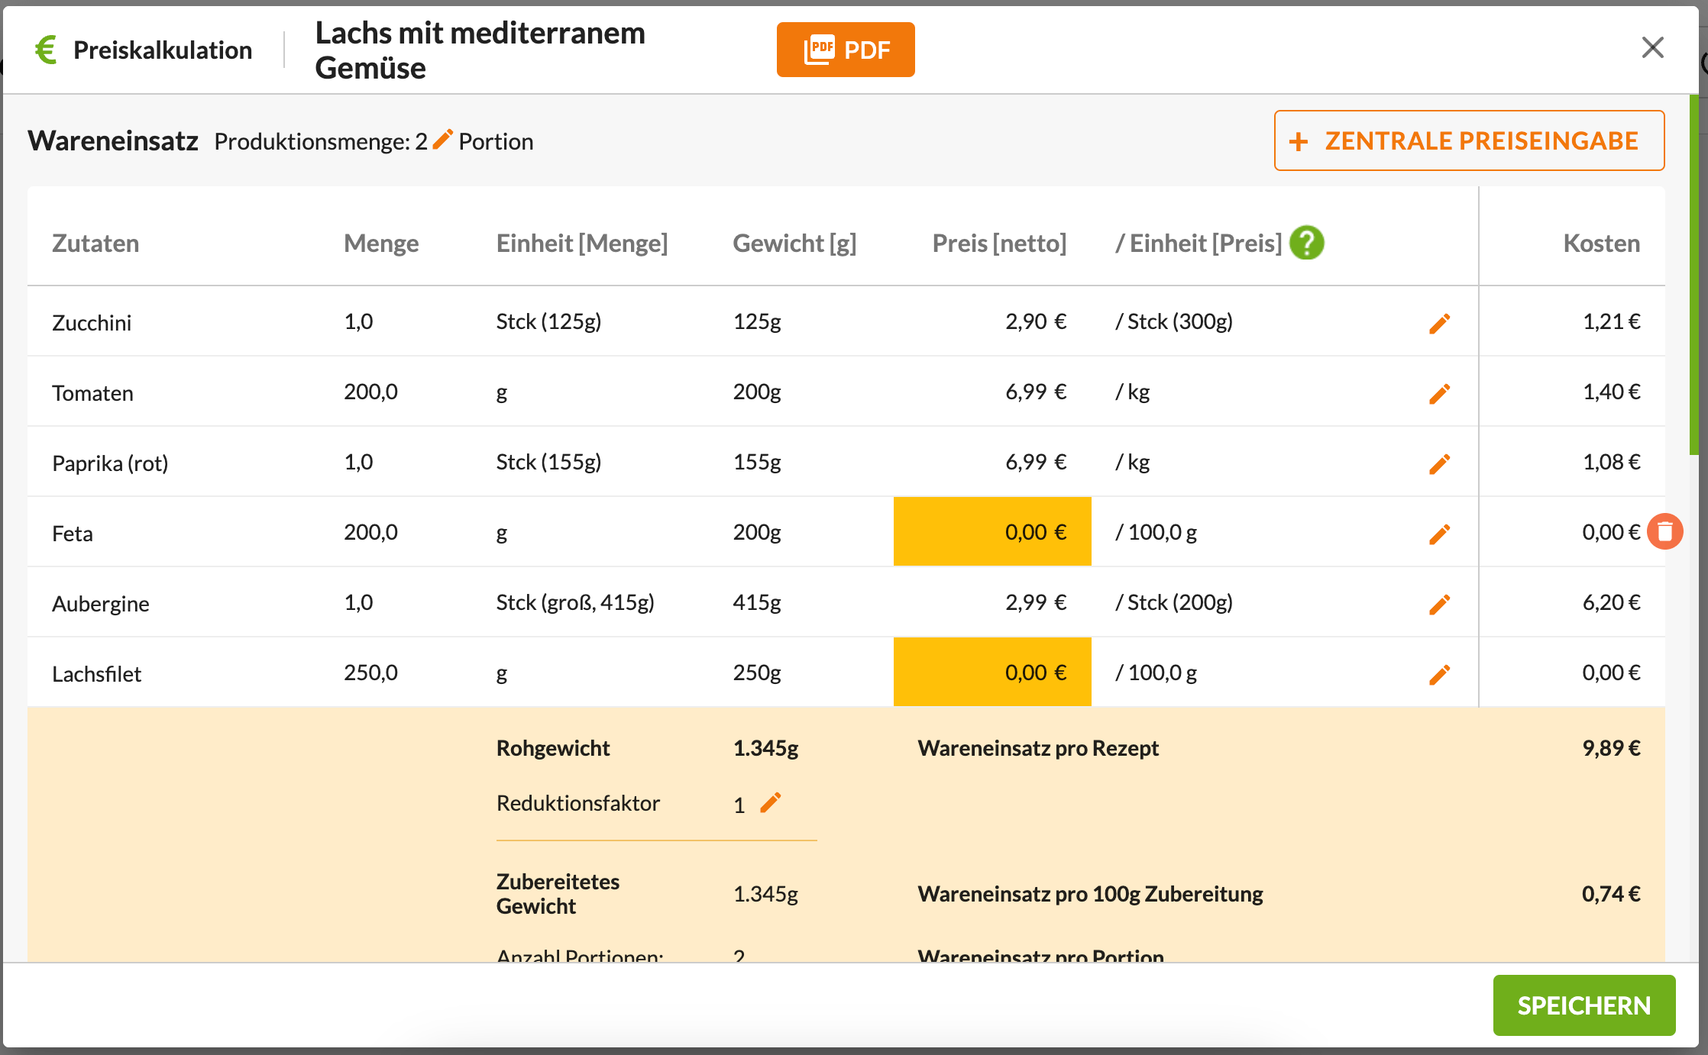Select the Feta ingredient name
Image resolution: width=1708 pixels, height=1055 pixels.
[73, 533]
